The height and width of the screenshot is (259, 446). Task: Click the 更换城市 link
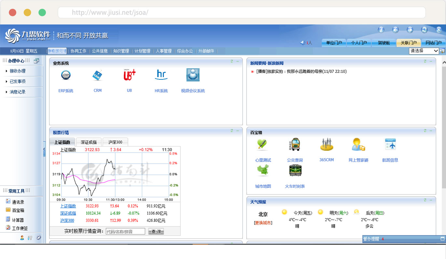263,223
